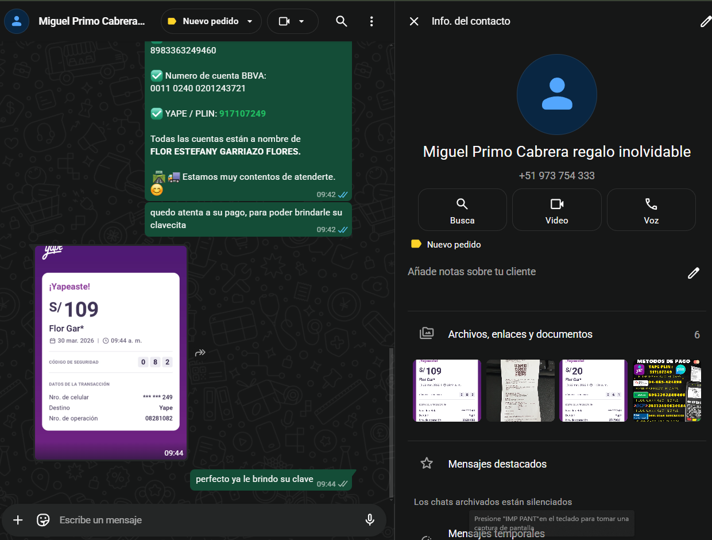Open Mensajes temporales setting
Image resolution: width=712 pixels, height=540 pixels.
coord(496,534)
